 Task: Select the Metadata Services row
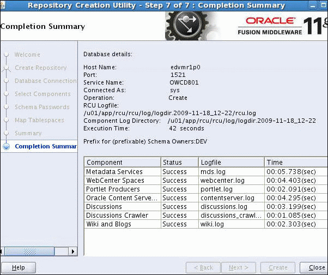[x=206, y=172]
